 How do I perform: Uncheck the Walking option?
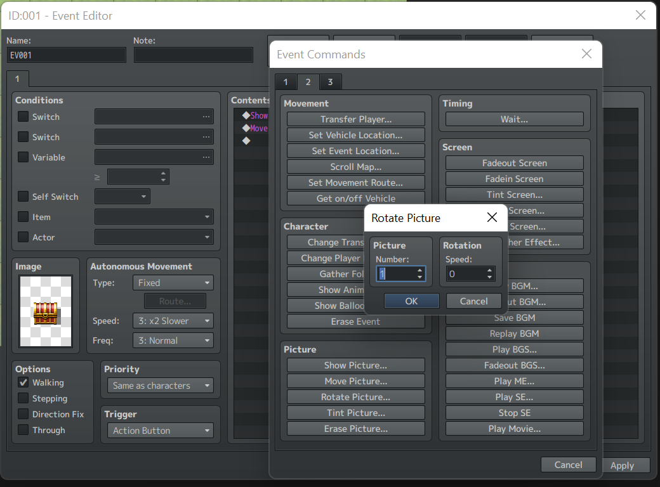[23, 382]
